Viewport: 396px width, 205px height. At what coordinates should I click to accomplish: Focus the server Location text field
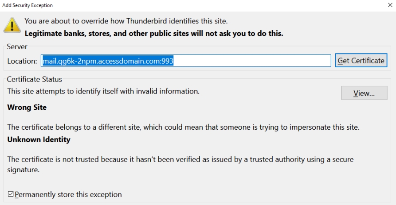253,61
